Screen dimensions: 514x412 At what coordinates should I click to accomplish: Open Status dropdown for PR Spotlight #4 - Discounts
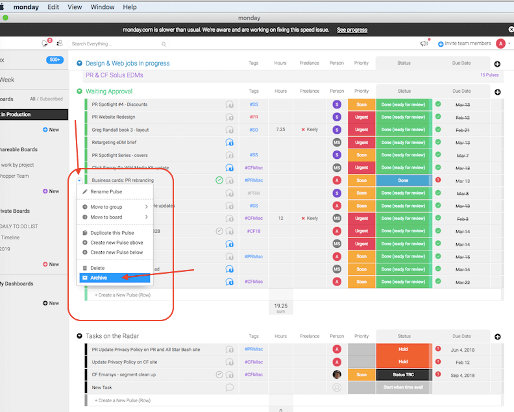404,104
